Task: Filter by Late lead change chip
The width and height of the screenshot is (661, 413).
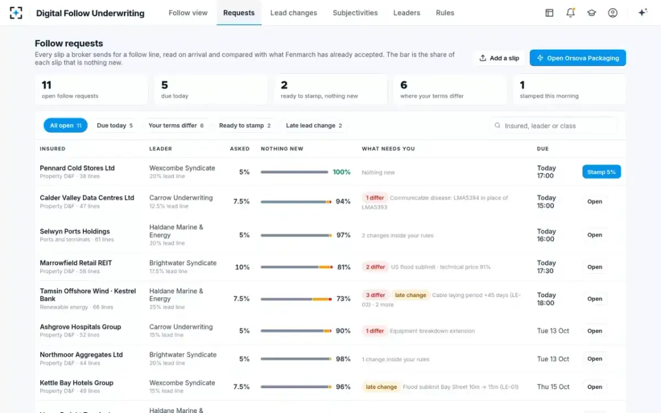Action: [x=314, y=126]
